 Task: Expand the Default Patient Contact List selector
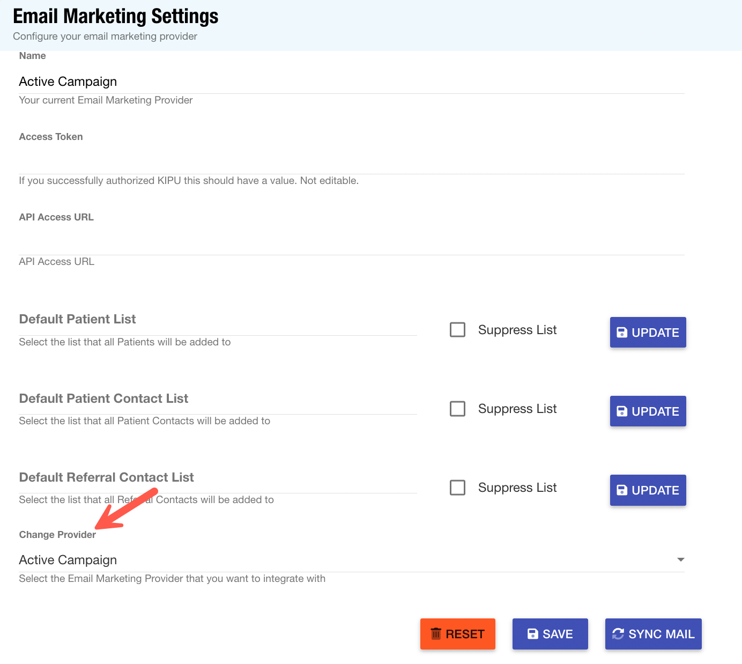[218, 399]
